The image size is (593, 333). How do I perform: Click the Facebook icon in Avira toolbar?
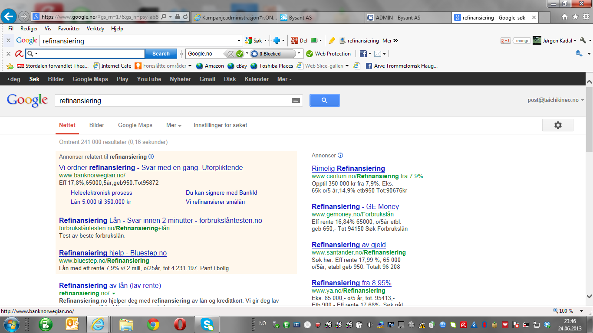click(x=363, y=54)
